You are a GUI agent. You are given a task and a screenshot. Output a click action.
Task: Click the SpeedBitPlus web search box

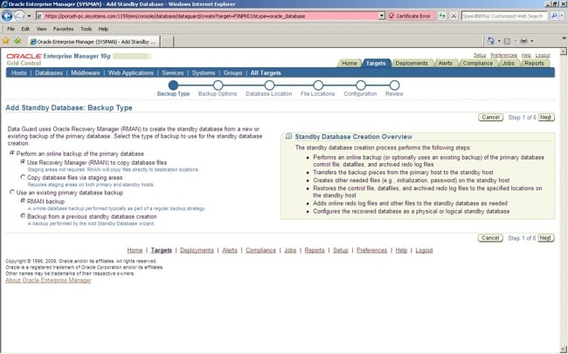point(504,16)
